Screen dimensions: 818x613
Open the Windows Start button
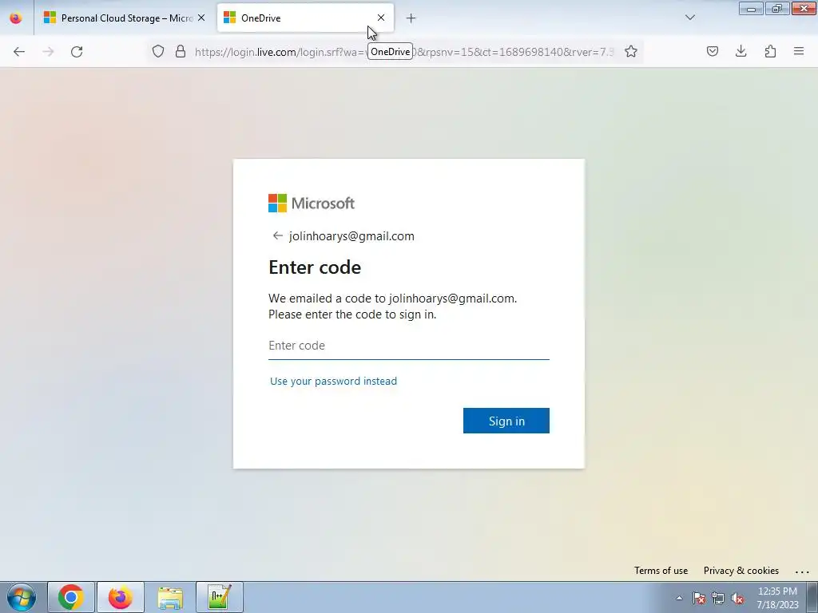[x=22, y=597]
